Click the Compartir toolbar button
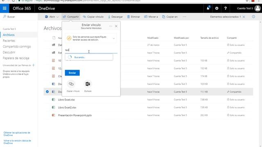 [x=71, y=17]
